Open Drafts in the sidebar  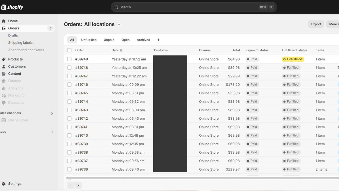tap(13, 35)
